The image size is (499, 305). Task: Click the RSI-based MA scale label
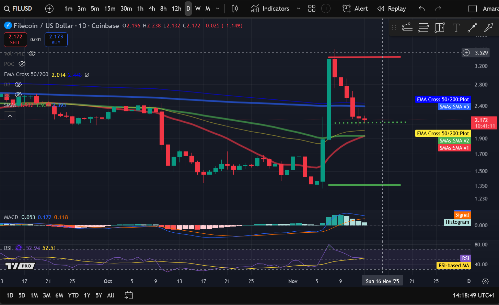(x=454, y=265)
